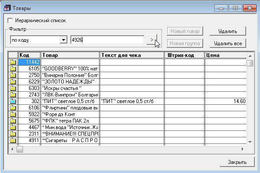260x173 pixels.
Task: Click horizontal scrollbar left arrow
Action: (x=12, y=149)
